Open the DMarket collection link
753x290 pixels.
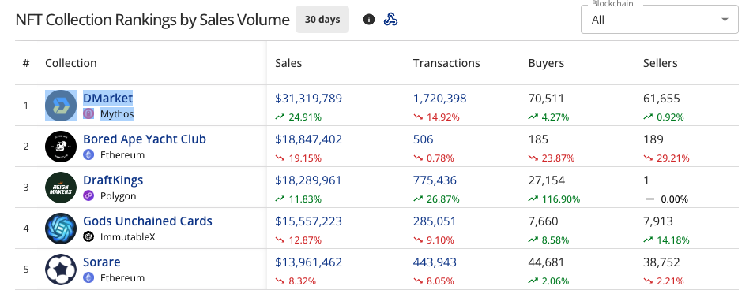click(107, 99)
